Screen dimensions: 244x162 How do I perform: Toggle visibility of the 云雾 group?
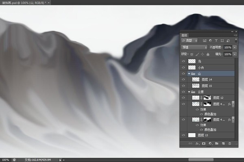183,92
